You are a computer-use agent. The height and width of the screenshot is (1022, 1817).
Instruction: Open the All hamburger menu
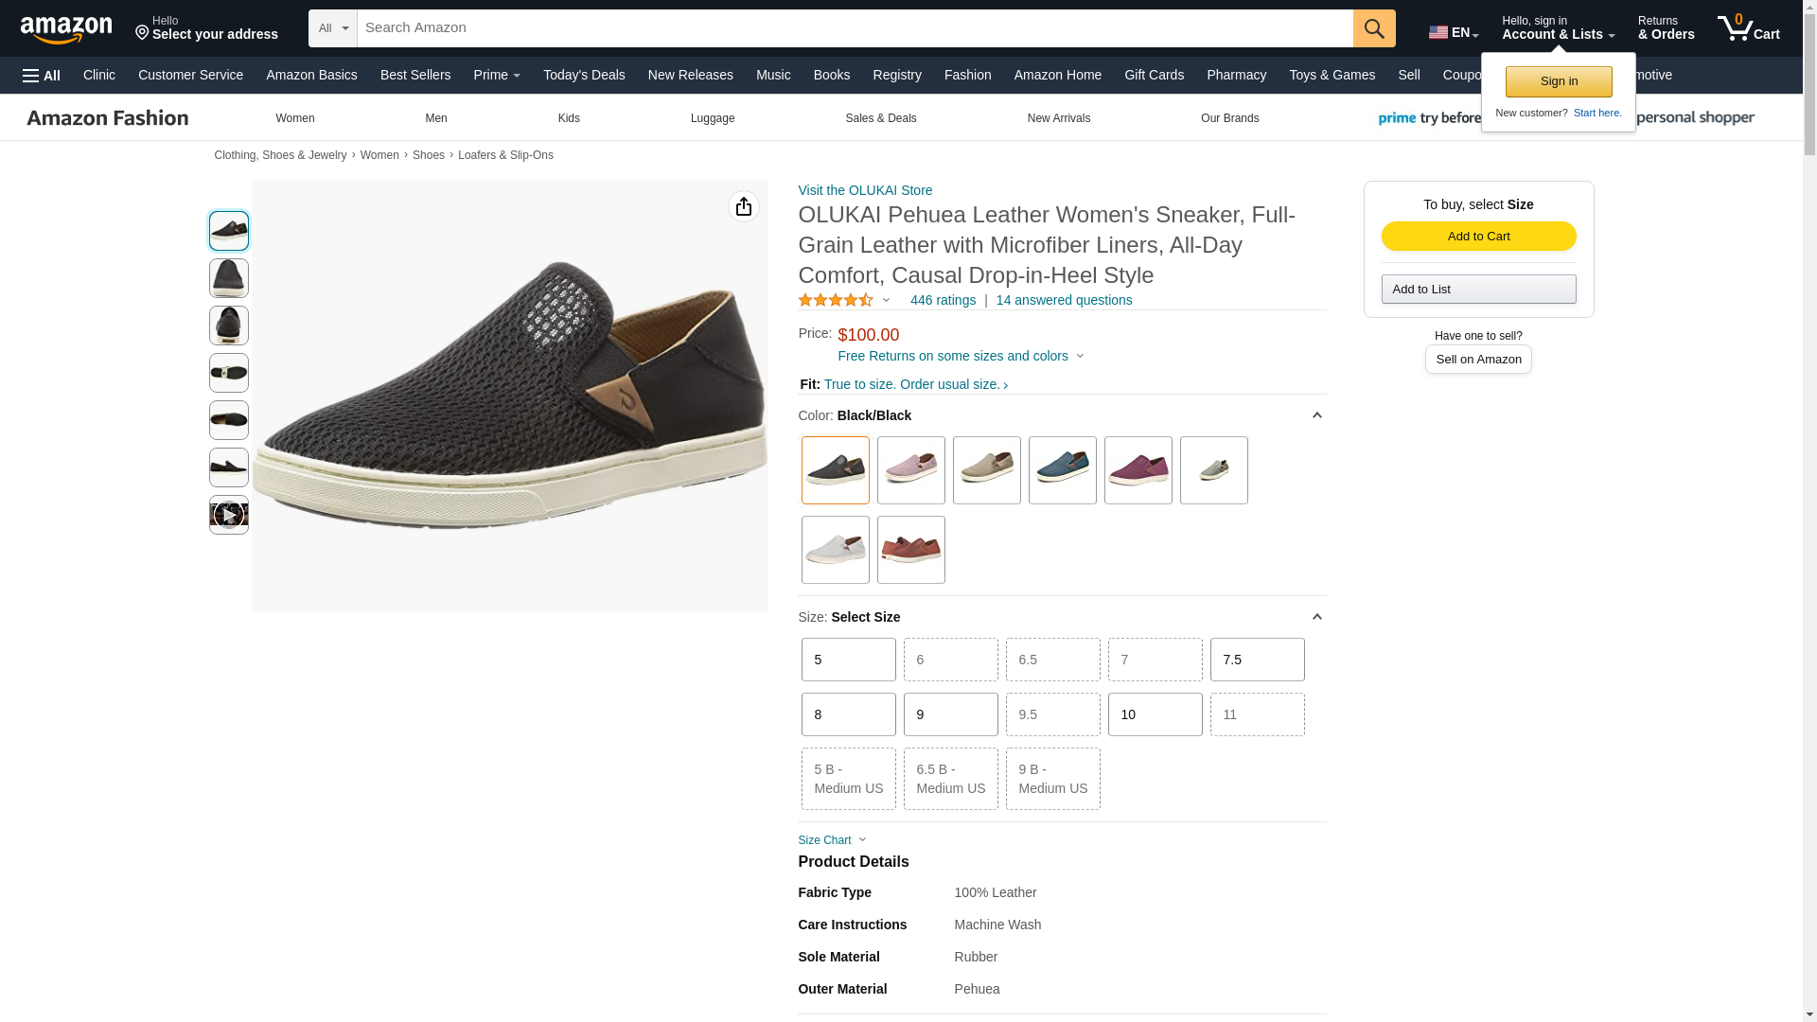coord(42,76)
